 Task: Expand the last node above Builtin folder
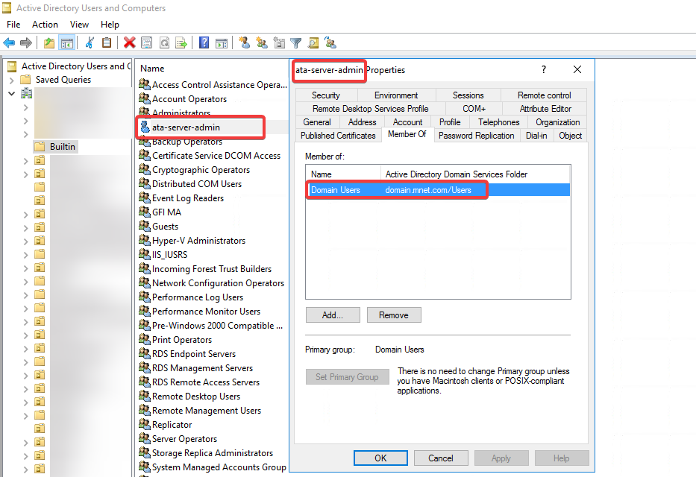pyautogui.click(x=25, y=134)
